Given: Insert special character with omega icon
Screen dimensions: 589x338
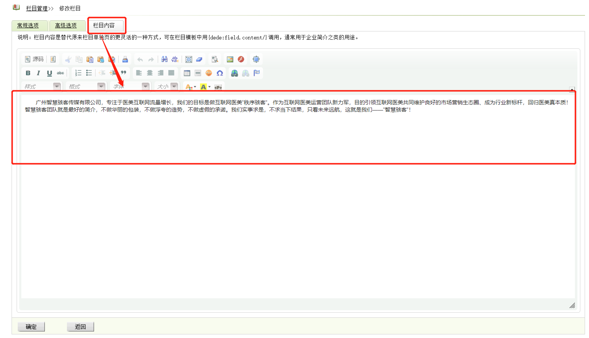Looking at the screenshot, I should pyautogui.click(x=220, y=73).
